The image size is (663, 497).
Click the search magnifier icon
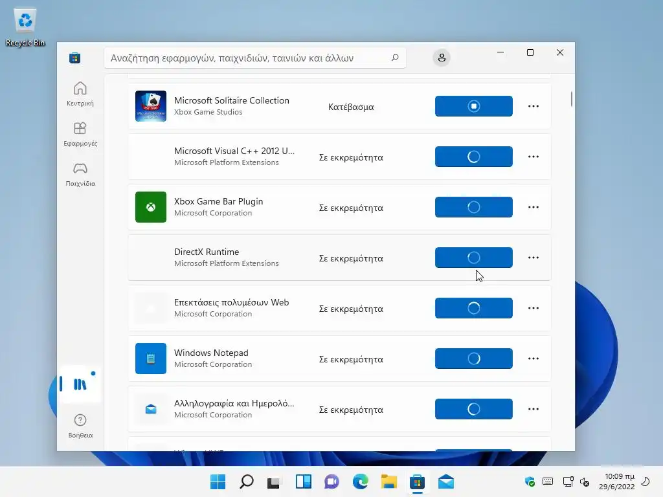pos(395,58)
